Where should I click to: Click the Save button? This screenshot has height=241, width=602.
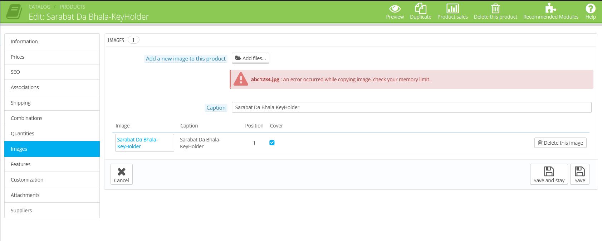[579, 174]
